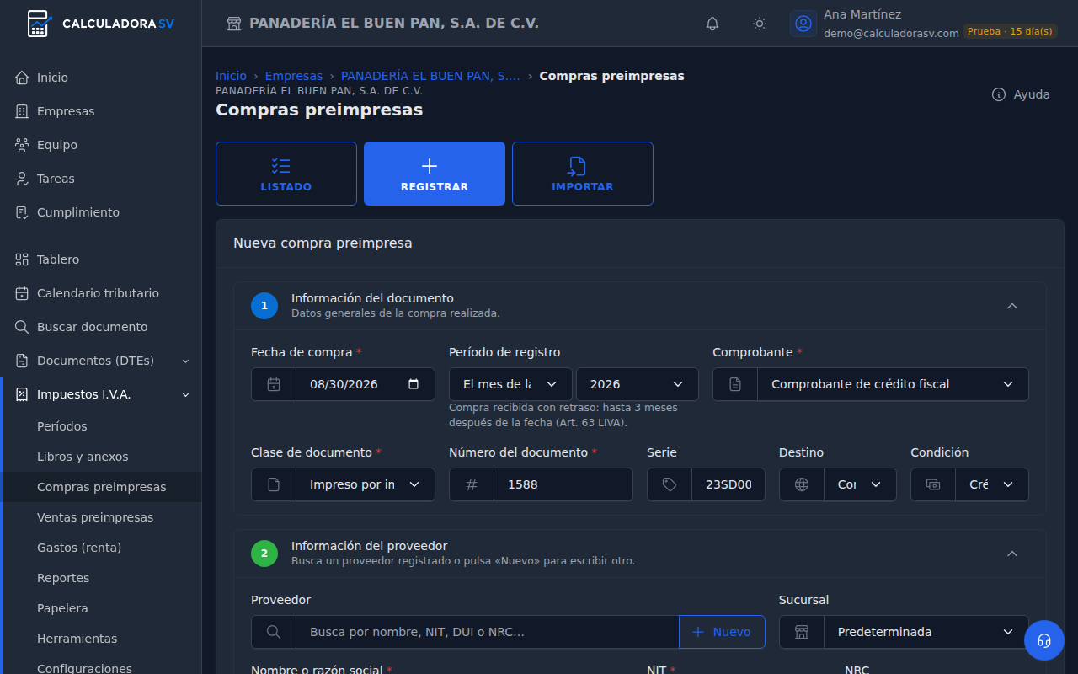Open the Clase de documento dropdown
The image size is (1078, 674).
tap(366, 484)
